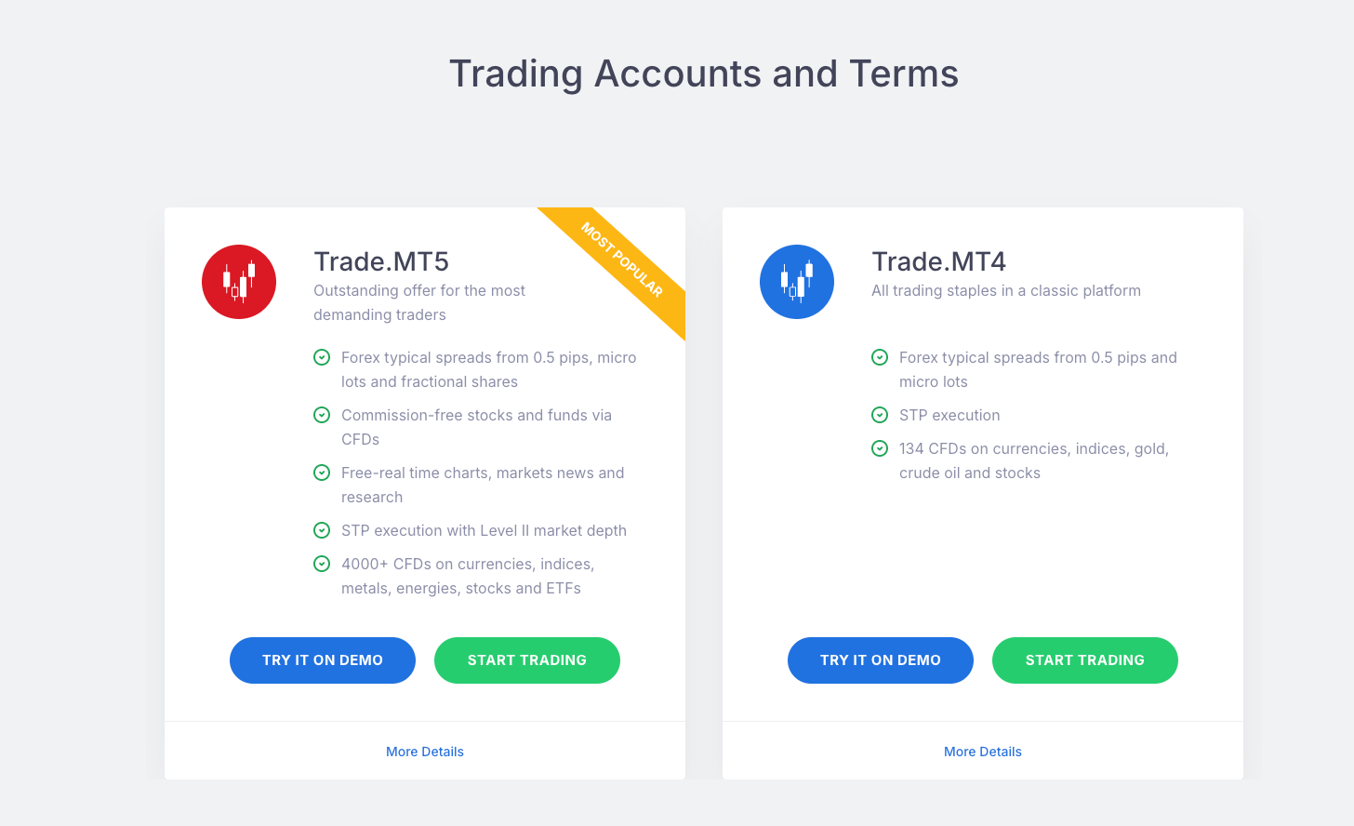
Task: Click the Most Popular ribbon badge
Action: (x=622, y=260)
